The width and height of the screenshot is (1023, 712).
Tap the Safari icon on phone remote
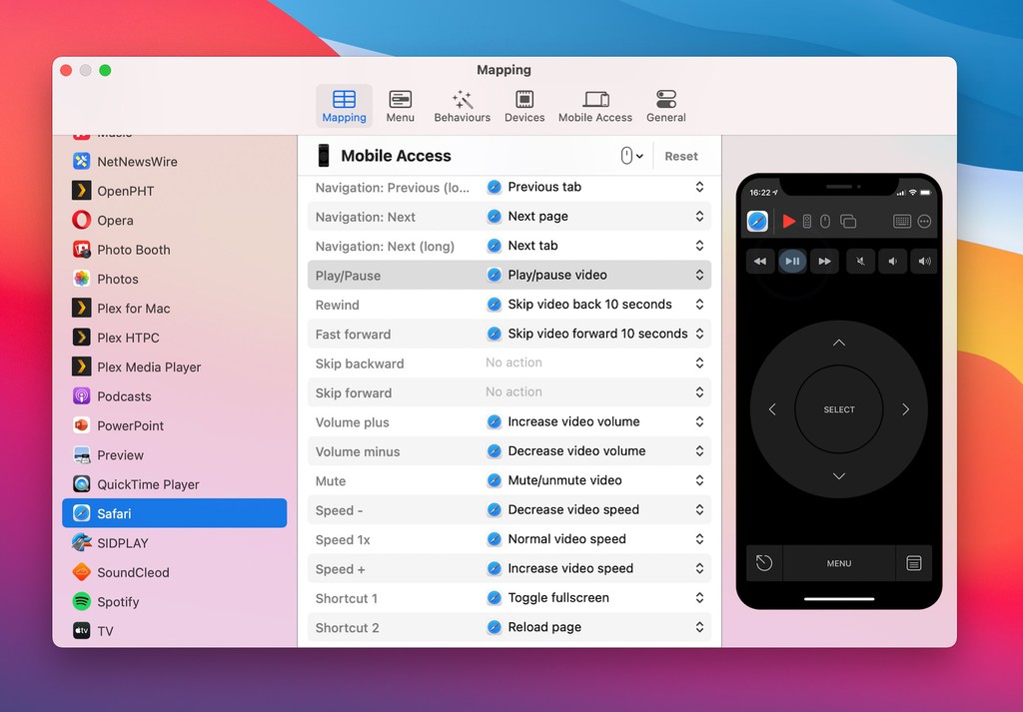point(757,222)
